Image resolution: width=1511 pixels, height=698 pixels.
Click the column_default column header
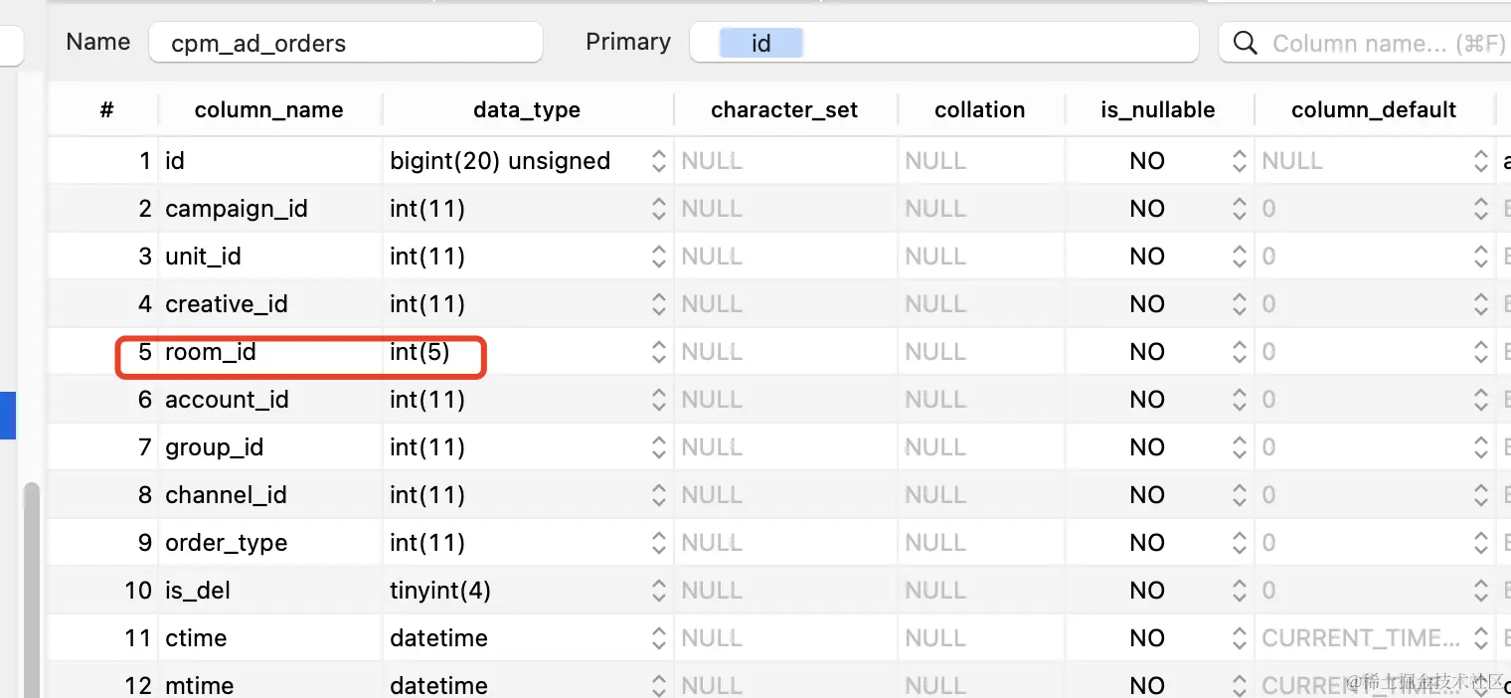[1374, 109]
